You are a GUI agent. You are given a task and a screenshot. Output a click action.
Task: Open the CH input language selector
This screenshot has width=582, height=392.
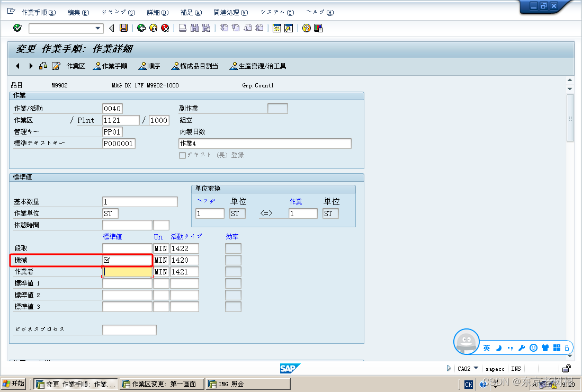click(468, 384)
